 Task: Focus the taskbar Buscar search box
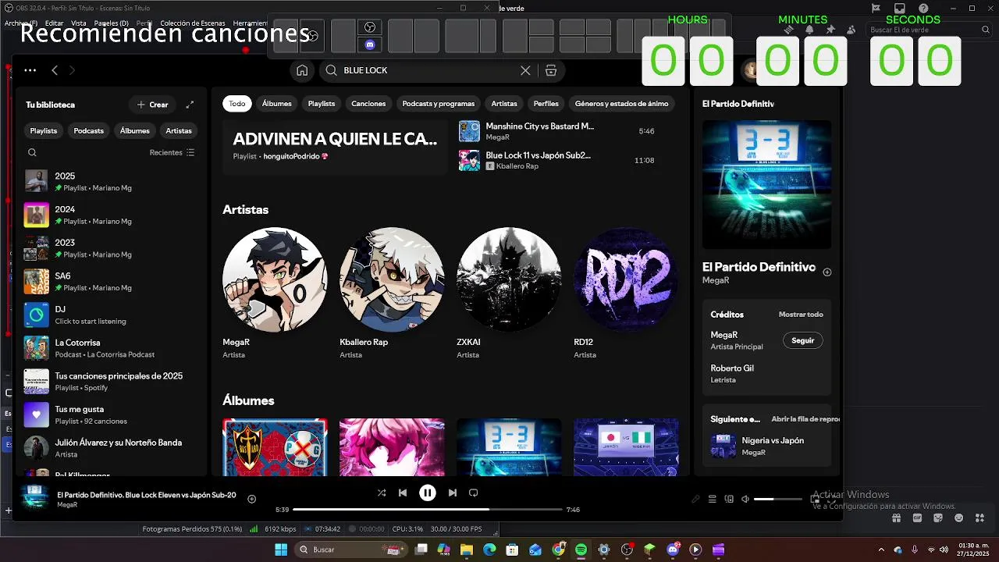point(351,550)
